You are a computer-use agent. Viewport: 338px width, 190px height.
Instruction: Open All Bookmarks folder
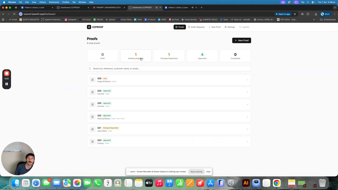pos(328,20)
